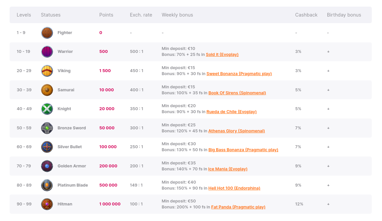Click the Fighter wooden shield icon
The width and height of the screenshot is (382, 221).
(47, 33)
